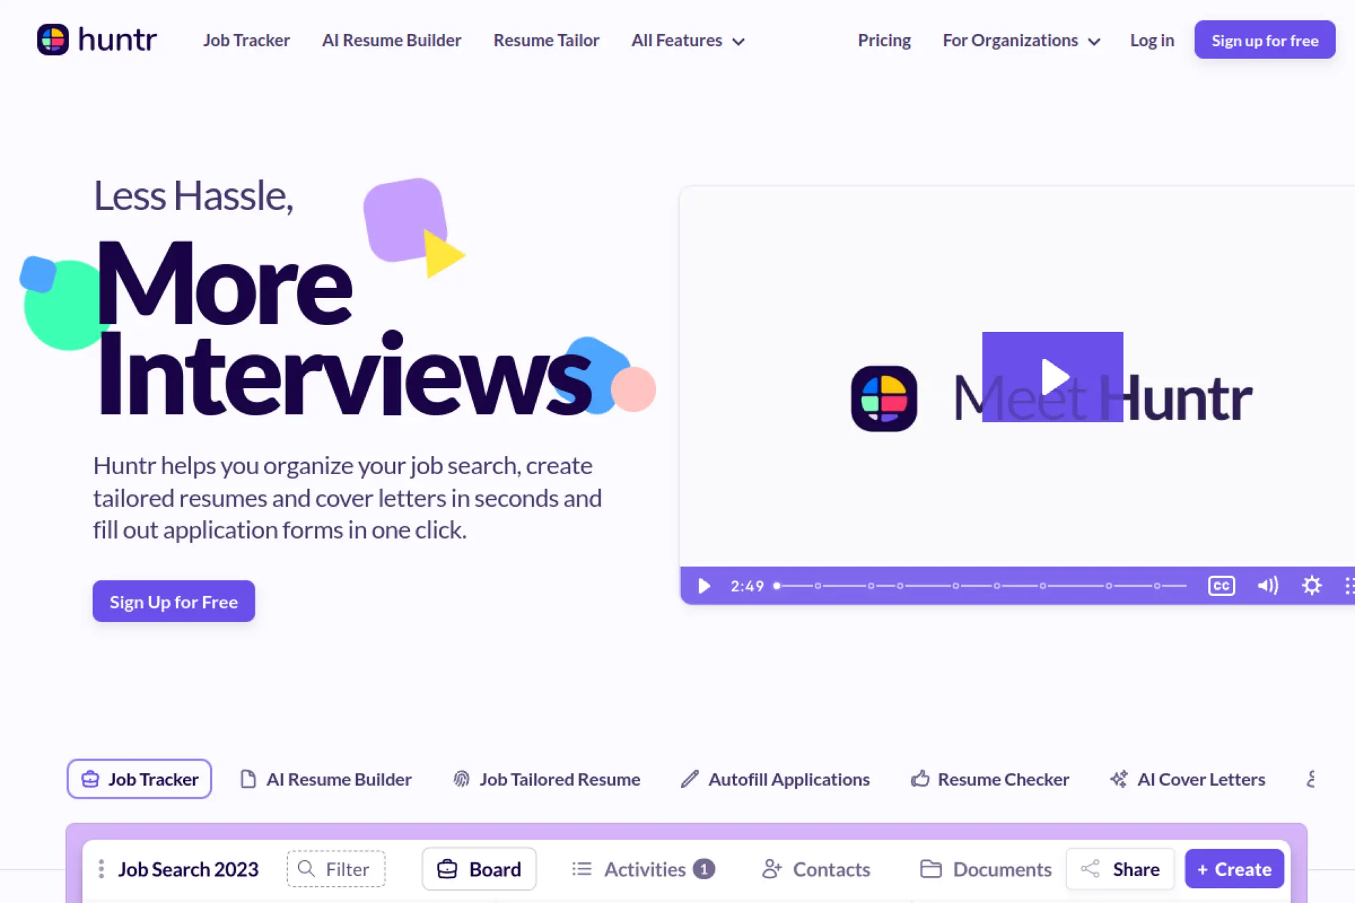Expand the For Organizations menu

(x=1020, y=41)
